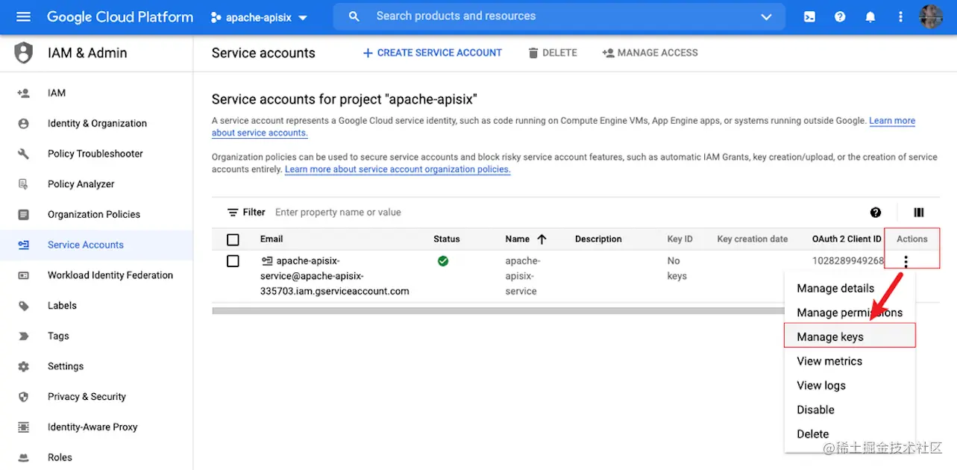The image size is (957, 470).
Task: Choose Manage permissions from actions menu
Action: click(850, 313)
